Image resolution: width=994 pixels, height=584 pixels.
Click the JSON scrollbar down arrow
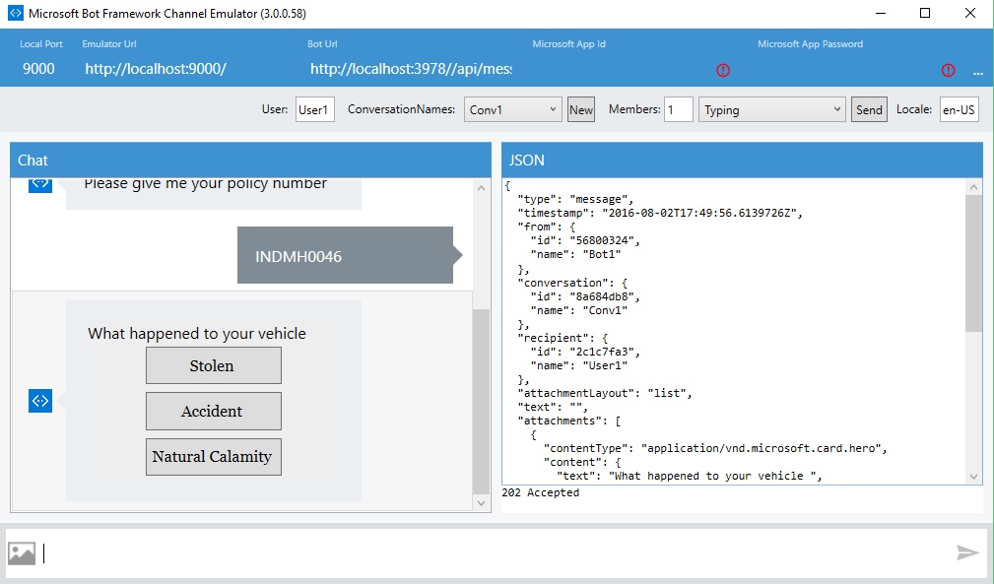973,477
